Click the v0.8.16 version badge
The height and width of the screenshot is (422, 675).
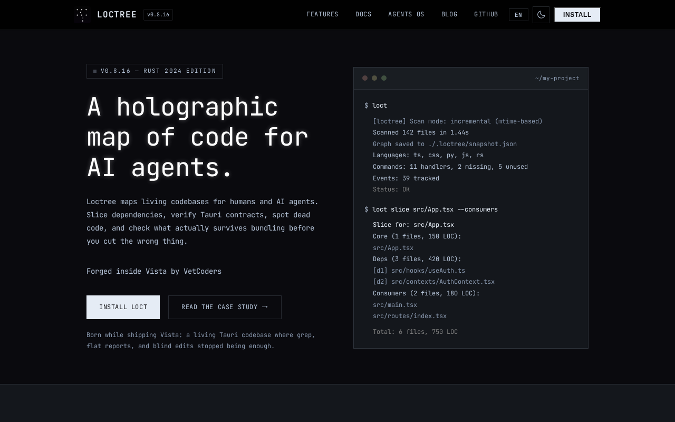pos(158,15)
